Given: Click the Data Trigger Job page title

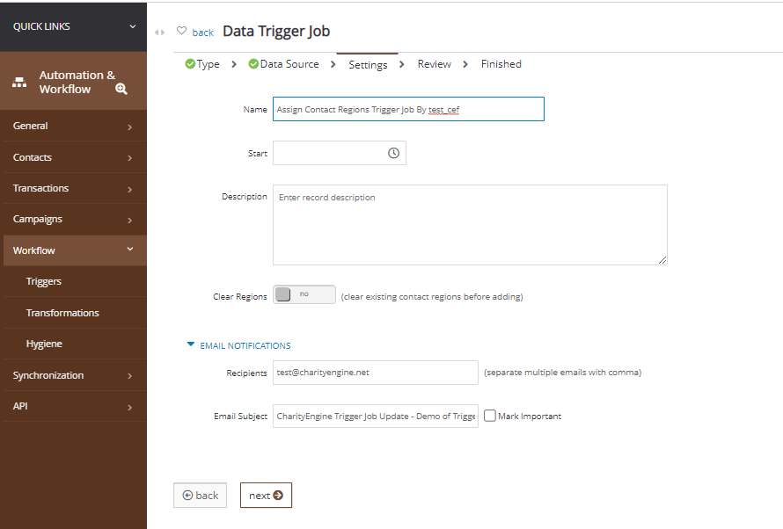Looking at the screenshot, I should (x=276, y=32).
